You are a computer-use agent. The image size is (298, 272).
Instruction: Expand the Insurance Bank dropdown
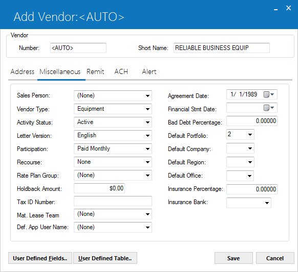pos(249,203)
